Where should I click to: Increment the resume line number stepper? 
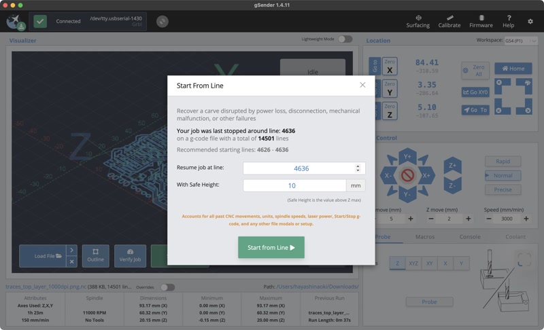pyautogui.click(x=358, y=166)
